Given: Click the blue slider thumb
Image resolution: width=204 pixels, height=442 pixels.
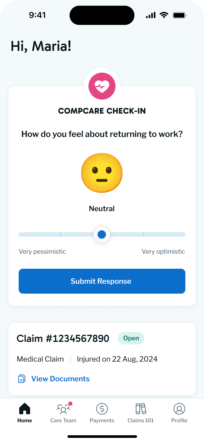Looking at the screenshot, I should click(x=102, y=234).
